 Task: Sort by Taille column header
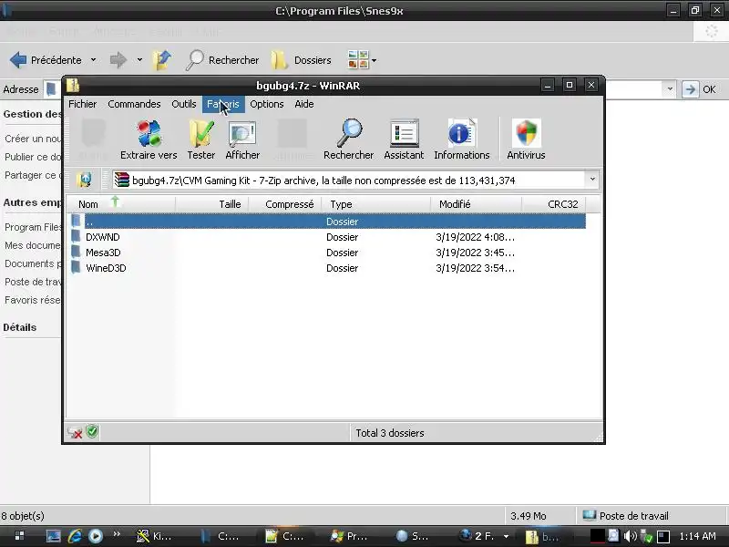(x=212, y=204)
